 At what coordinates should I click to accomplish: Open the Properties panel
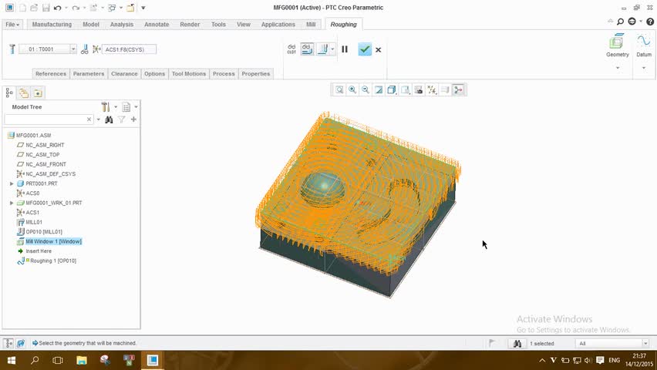click(255, 74)
